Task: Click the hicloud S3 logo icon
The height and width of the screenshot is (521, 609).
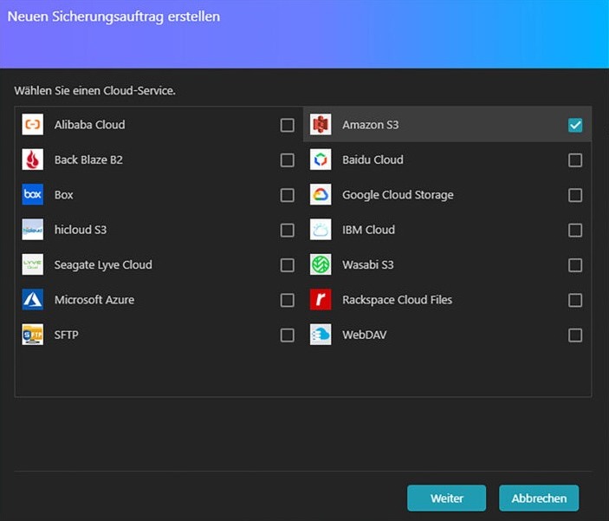Action: pyautogui.click(x=33, y=230)
